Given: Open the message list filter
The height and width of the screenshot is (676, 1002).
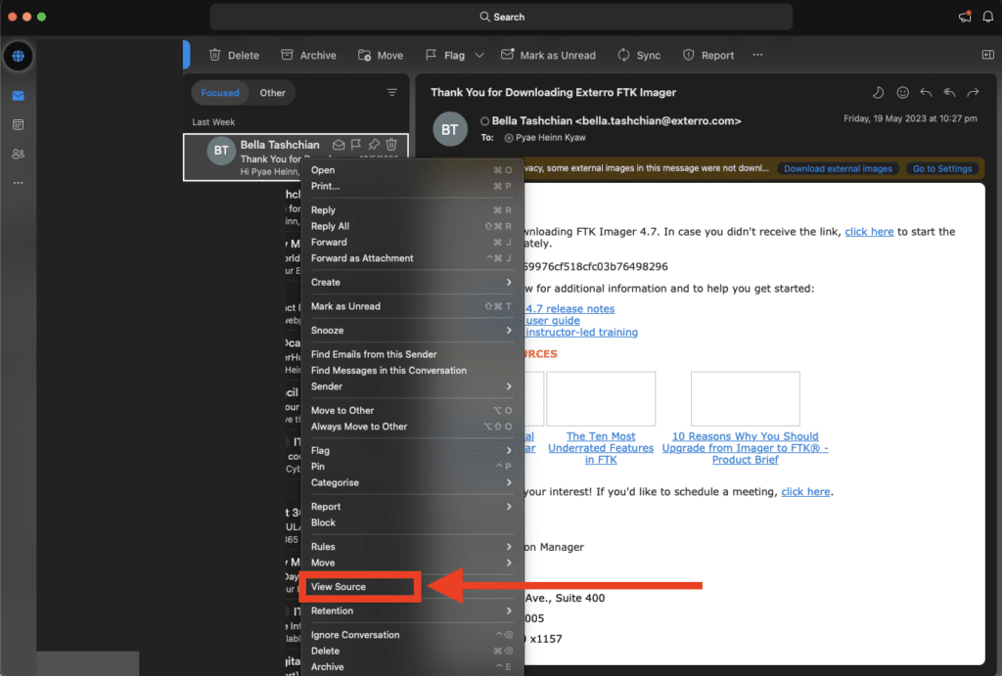Looking at the screenshot, I should [x=391, y=93].
